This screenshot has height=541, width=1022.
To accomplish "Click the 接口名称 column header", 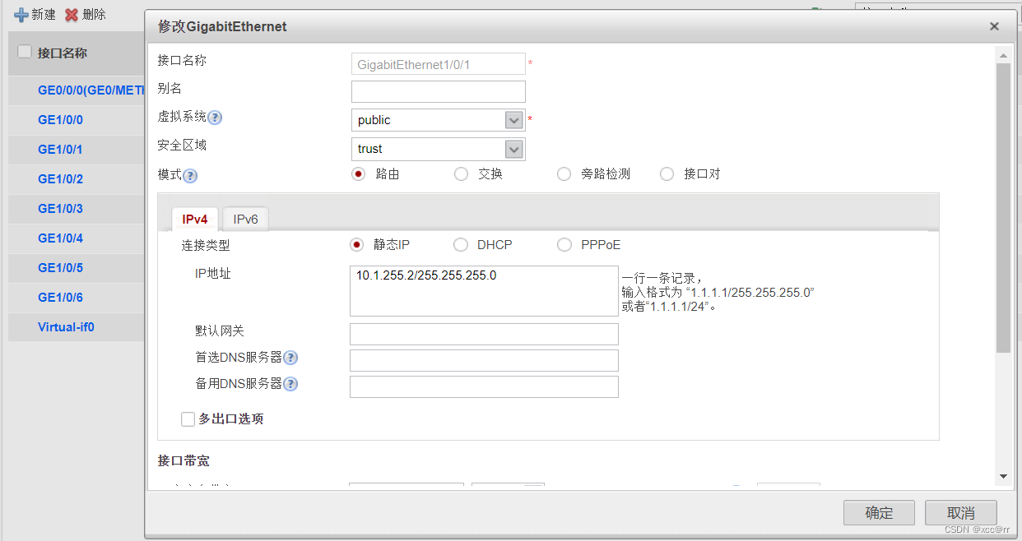I will point(63,53).
